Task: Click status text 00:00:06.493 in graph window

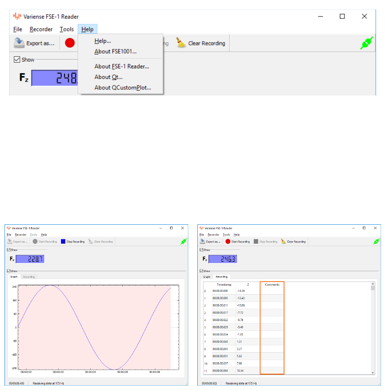Action: pos(16,383)
